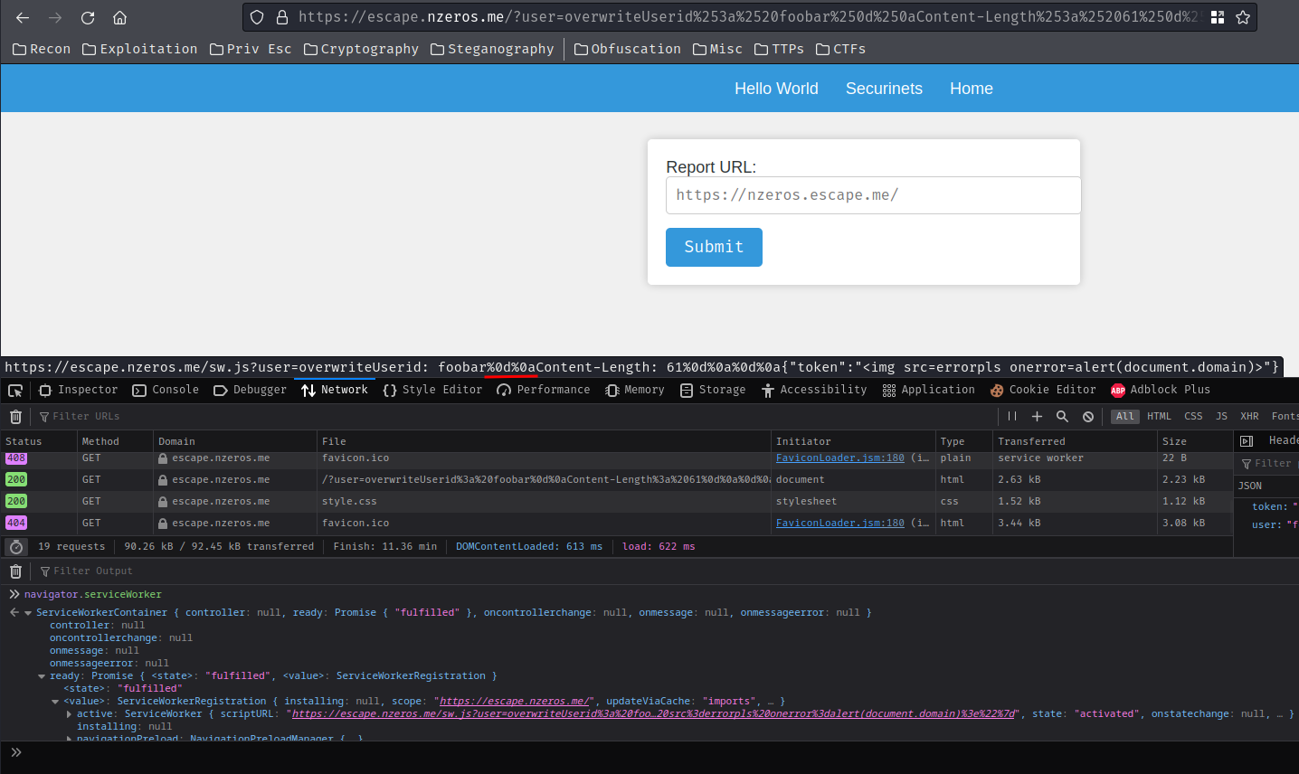
Task: Activate the element picker icon in DevTools
Action: point(15,391)
